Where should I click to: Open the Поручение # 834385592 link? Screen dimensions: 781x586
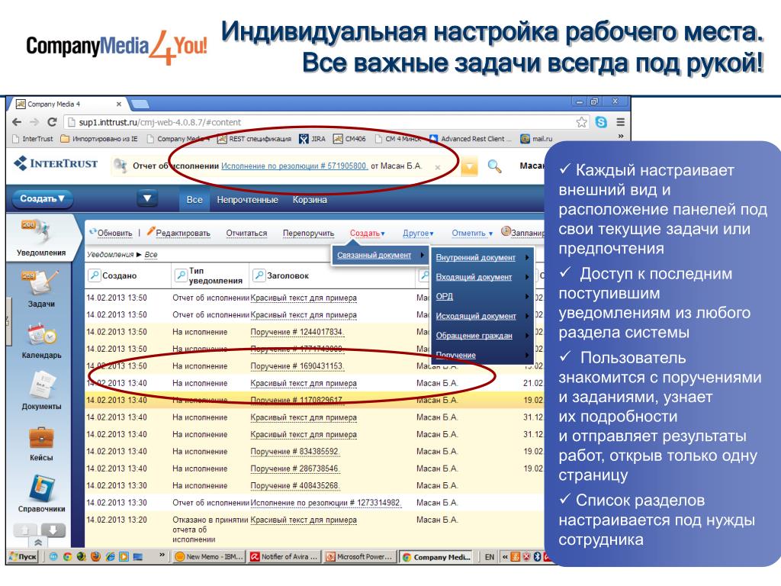295,452
